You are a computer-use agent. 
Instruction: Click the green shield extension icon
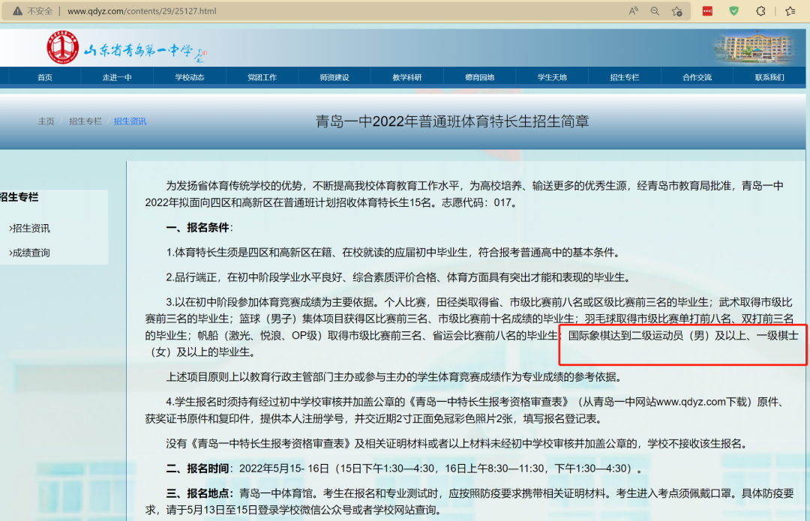pyautogui.click(x=733, y=10)
